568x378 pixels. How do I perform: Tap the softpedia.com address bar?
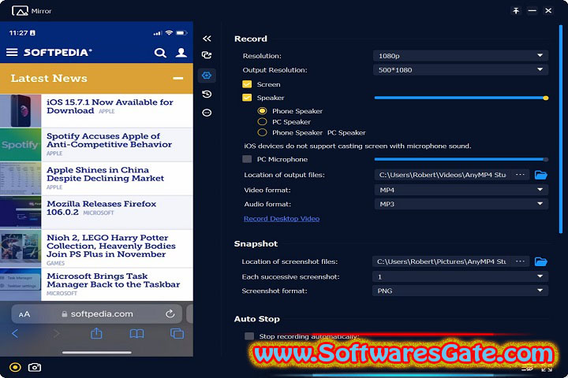pyautogui.click(x=97, y=314)
